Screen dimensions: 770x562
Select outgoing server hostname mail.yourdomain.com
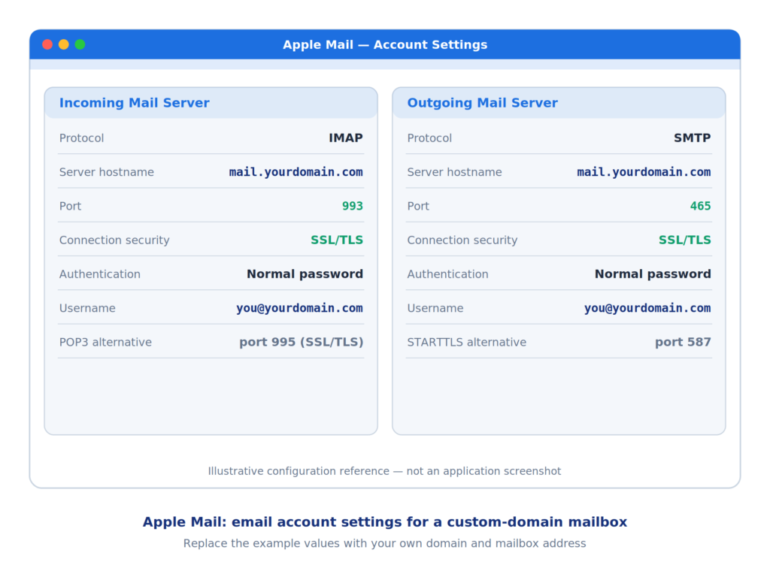pyautogui.click(x=644, y=172)
